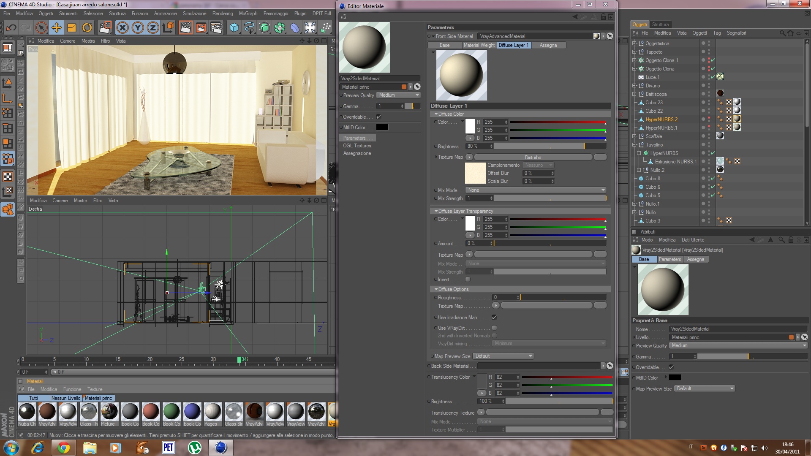This screenshot has width=811, height=456.
Task: Open the Mix Mode dropdown under Diffuse Color
Action: click(x=536, y=190)
